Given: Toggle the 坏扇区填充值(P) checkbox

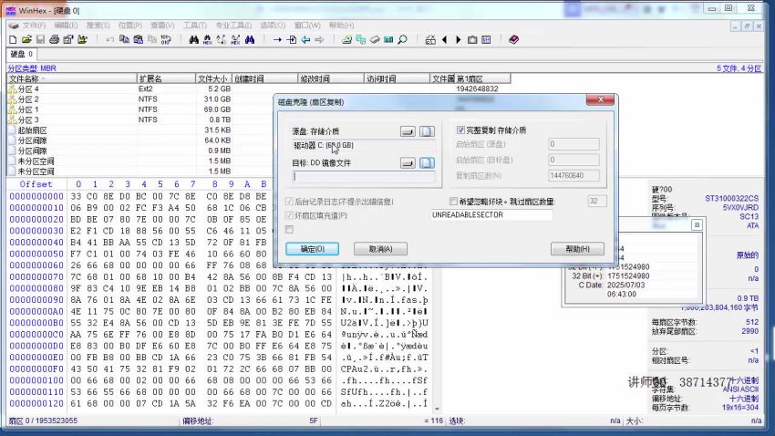Looking at the screenshot, I should (289, 215).
